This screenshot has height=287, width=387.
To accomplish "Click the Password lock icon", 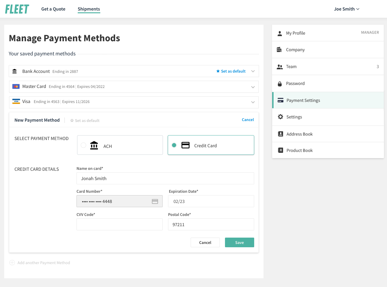I will tap(279, 84).
